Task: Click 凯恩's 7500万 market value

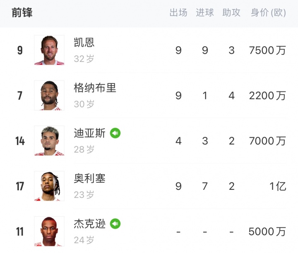Action: click(267, 50)
